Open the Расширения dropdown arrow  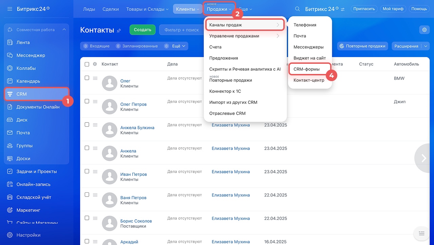(426, 46)
